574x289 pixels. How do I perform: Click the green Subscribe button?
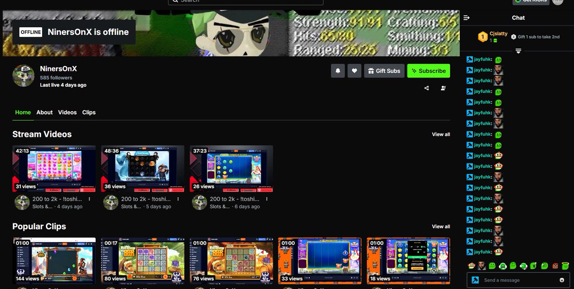coord(429,71)
